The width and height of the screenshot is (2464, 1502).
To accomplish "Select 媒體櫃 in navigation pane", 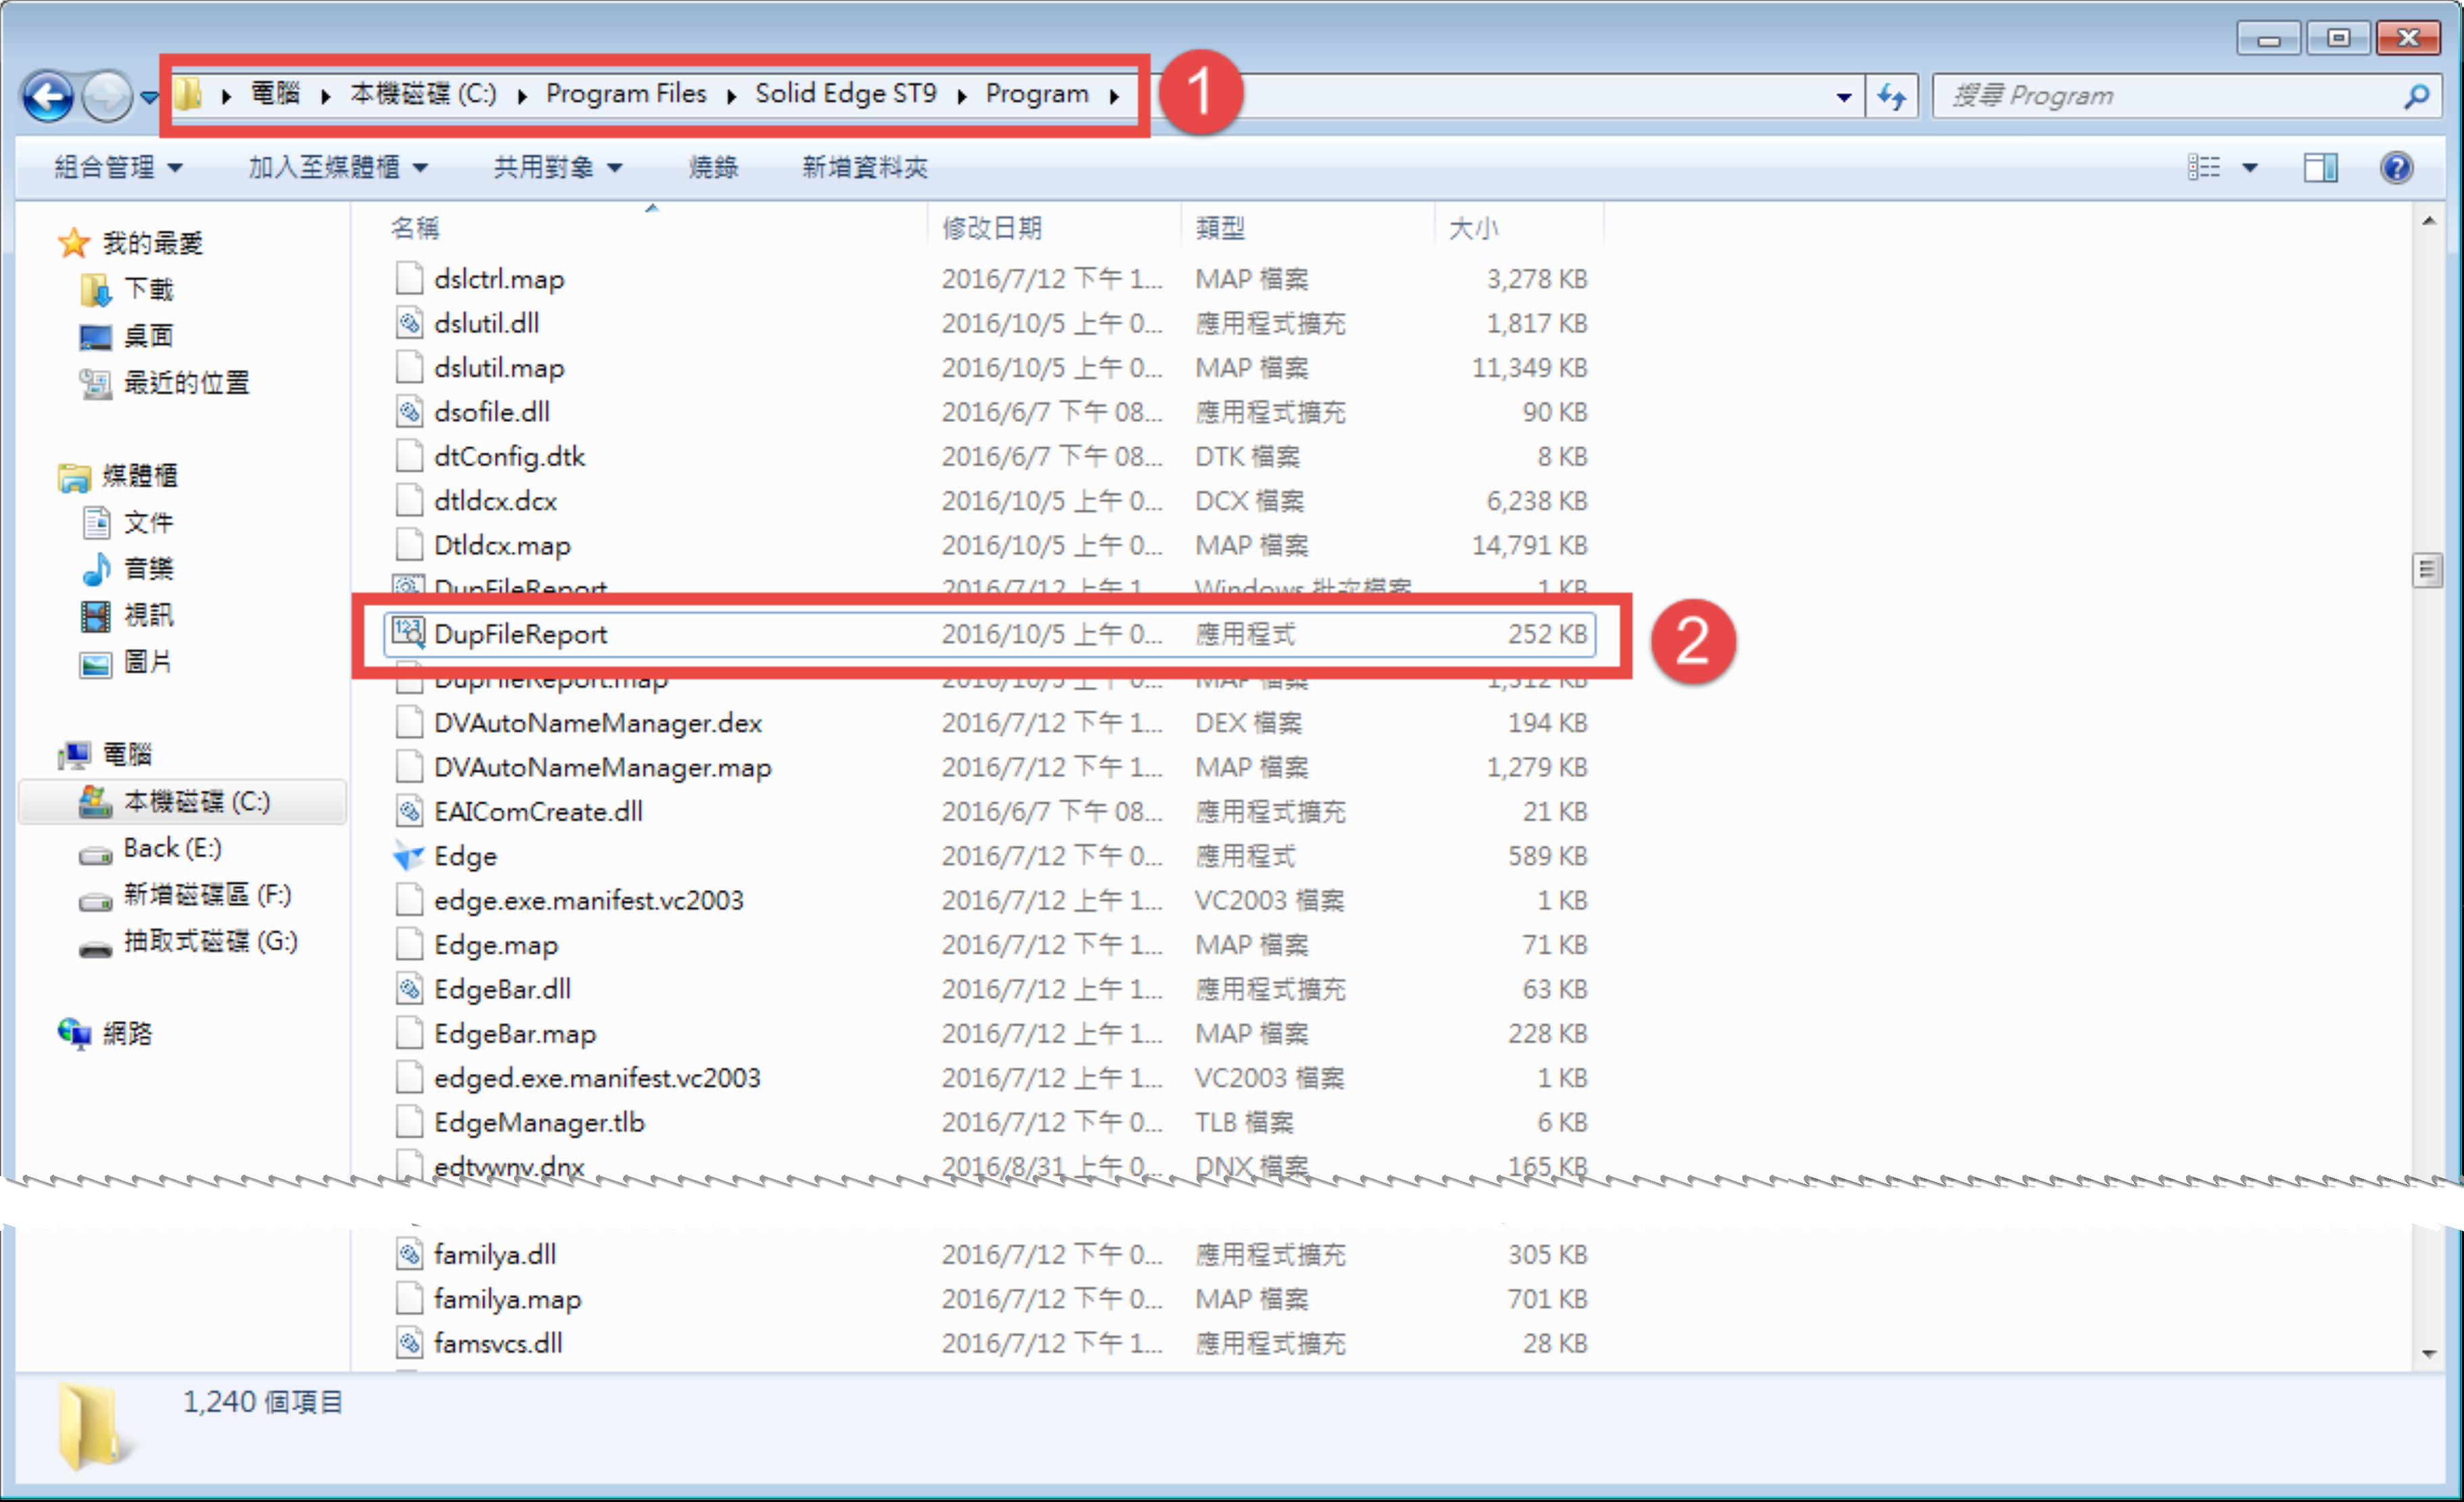I will 140,475.
